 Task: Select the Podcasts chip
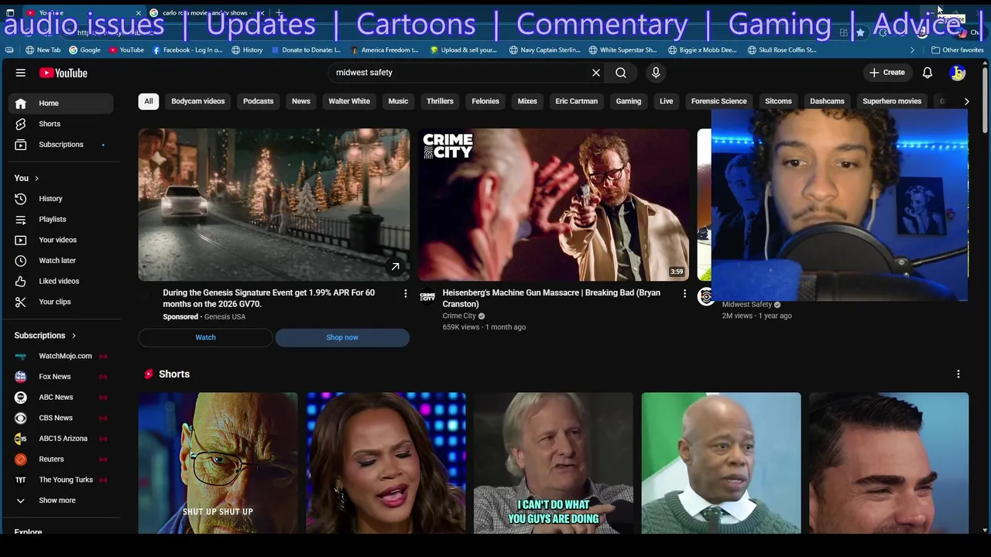259,101
